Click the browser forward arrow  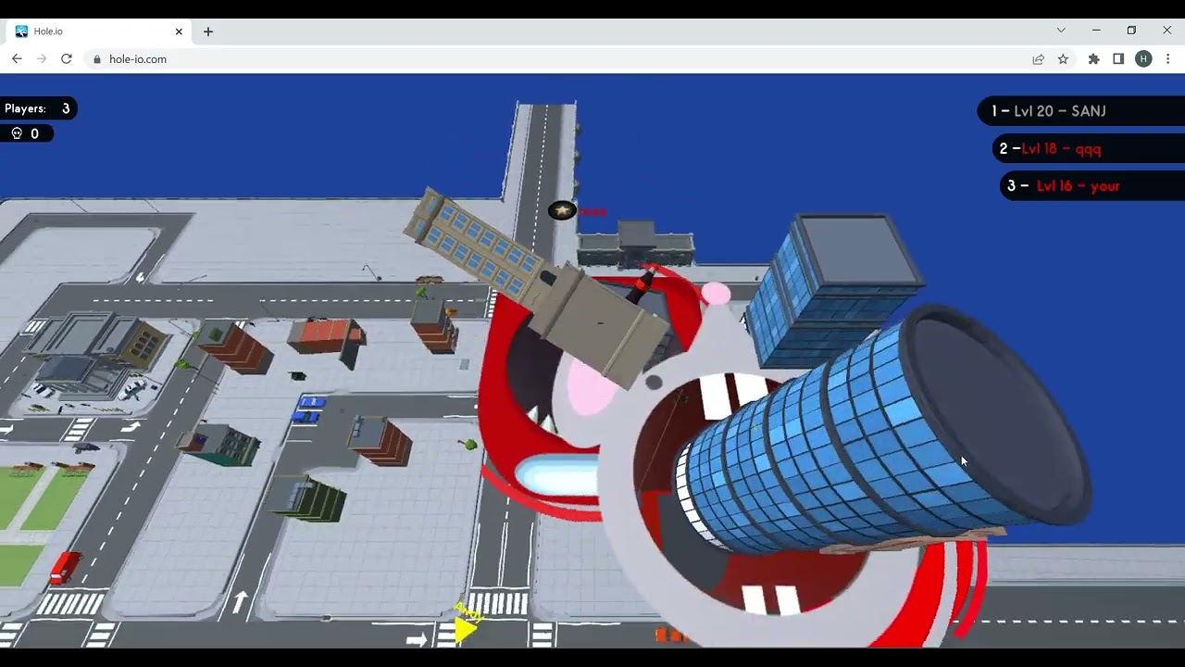[x=42, y=58]
